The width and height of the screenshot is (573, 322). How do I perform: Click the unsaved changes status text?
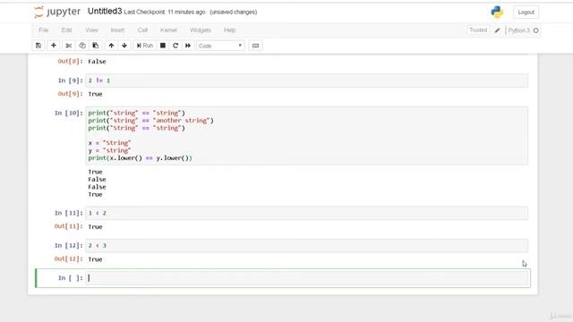233,12
